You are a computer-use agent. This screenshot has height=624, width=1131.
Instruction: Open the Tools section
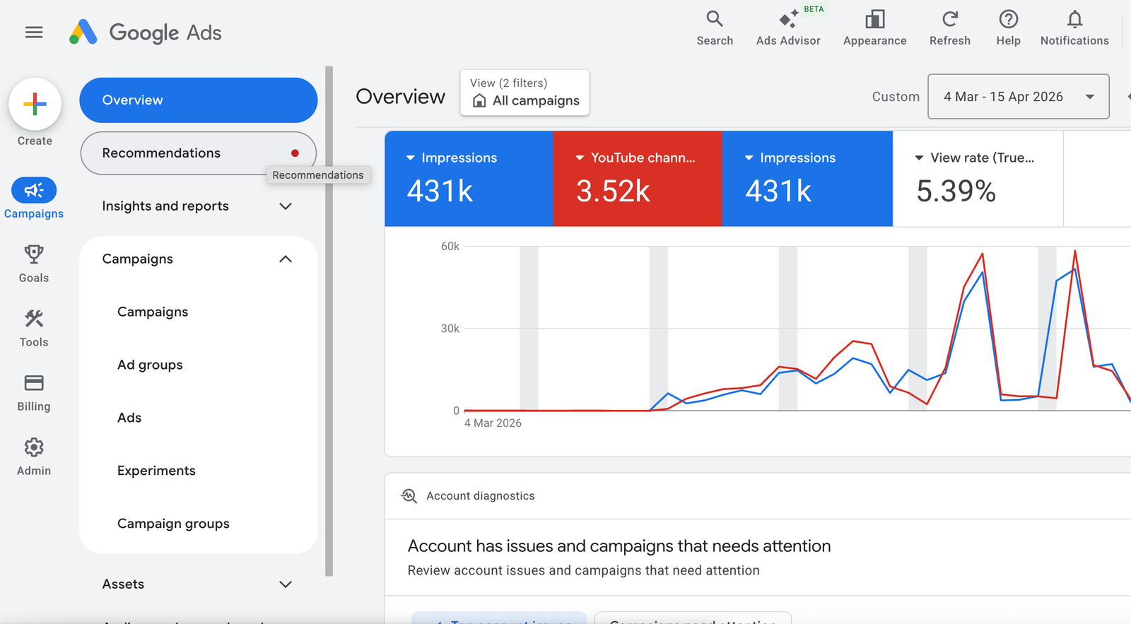click(x=34, y=328)
